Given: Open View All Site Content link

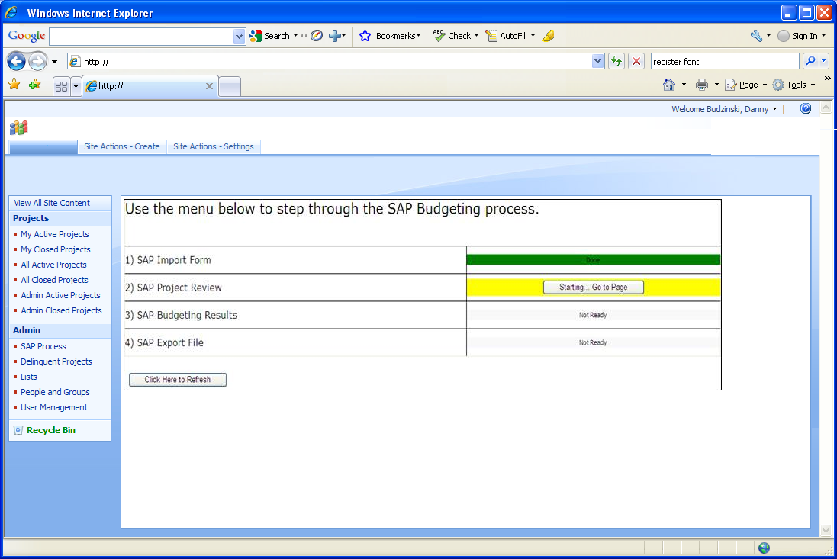Looking at the screenshot, I should (52, 203).
